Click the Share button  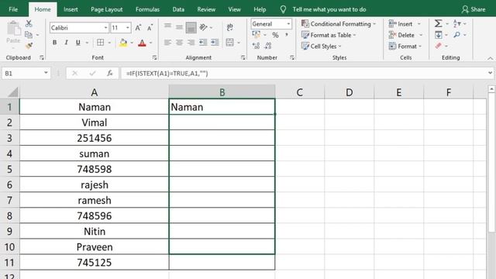(474, 9)
